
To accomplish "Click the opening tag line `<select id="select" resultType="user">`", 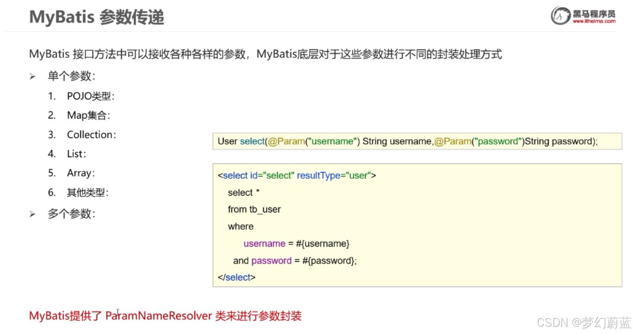I will tap(297, 176).
